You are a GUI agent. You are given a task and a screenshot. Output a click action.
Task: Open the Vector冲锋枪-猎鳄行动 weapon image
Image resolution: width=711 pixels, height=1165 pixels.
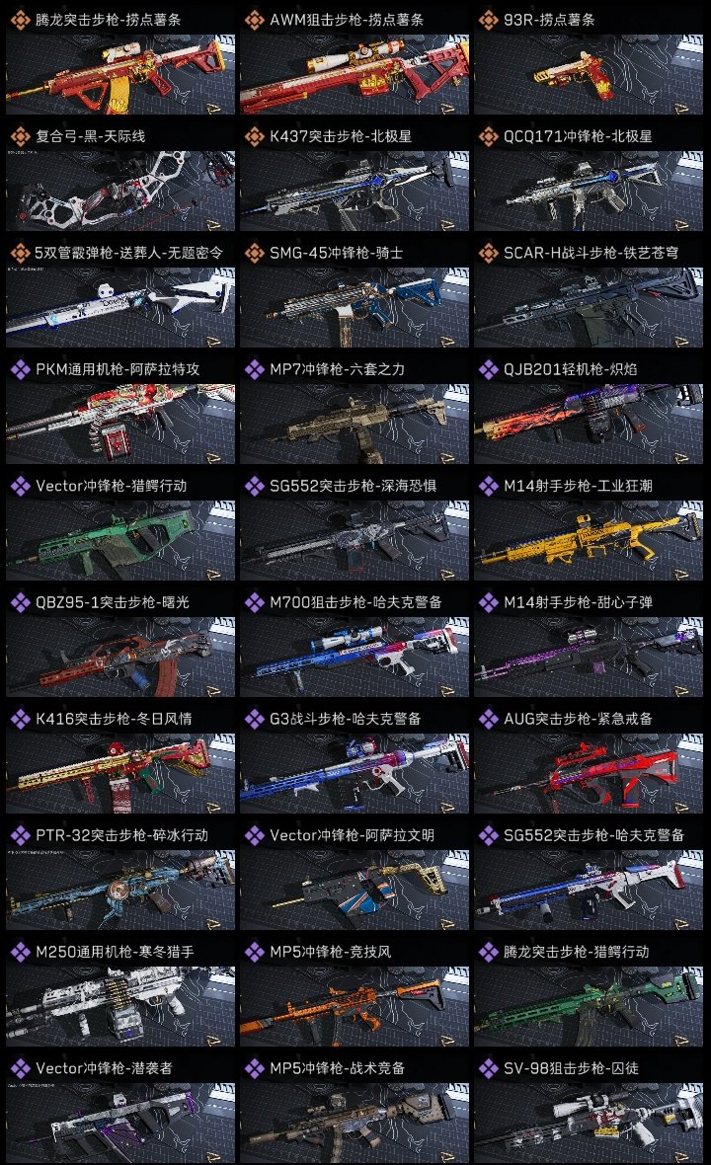click(x=120, y=540)
